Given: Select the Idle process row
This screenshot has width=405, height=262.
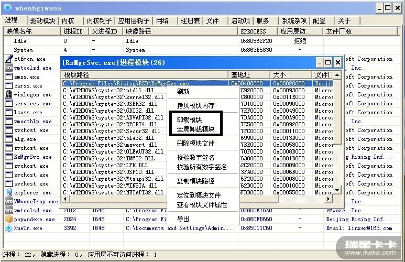Looking at the screenshot, I should coord(201,41).
